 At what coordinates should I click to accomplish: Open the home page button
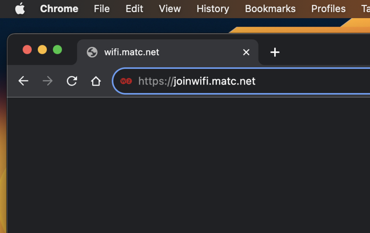pos(96,81)
